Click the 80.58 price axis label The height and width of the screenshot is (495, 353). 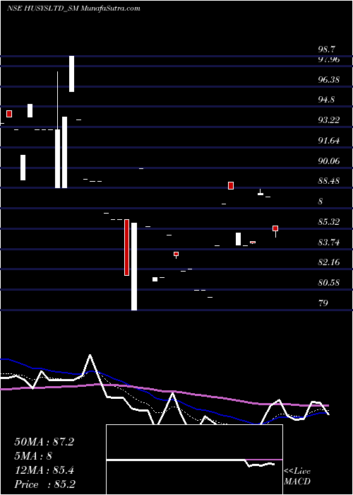pos(329,283)
